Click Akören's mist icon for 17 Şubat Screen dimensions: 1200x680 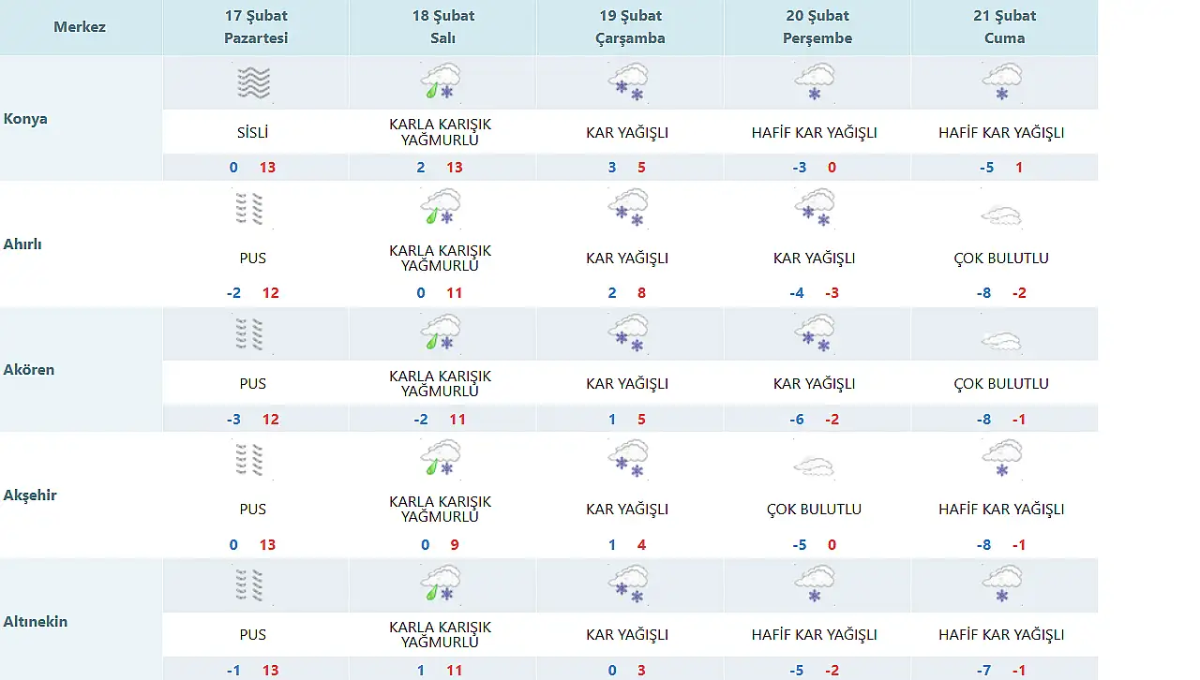coord(250,334)
